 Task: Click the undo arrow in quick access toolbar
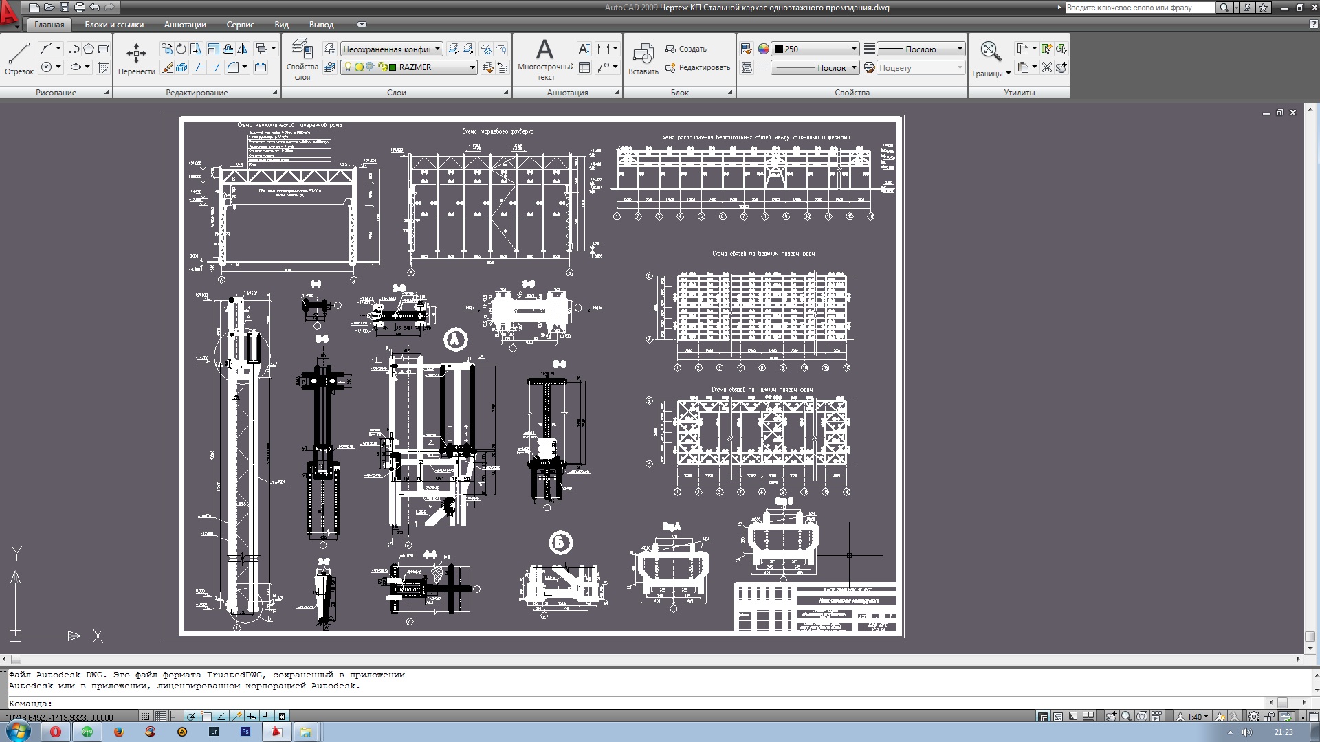94,8
